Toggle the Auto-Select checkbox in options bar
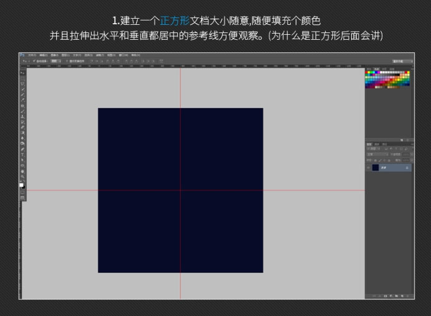This screenshot has width=431, height=316. tap(34, 61)
